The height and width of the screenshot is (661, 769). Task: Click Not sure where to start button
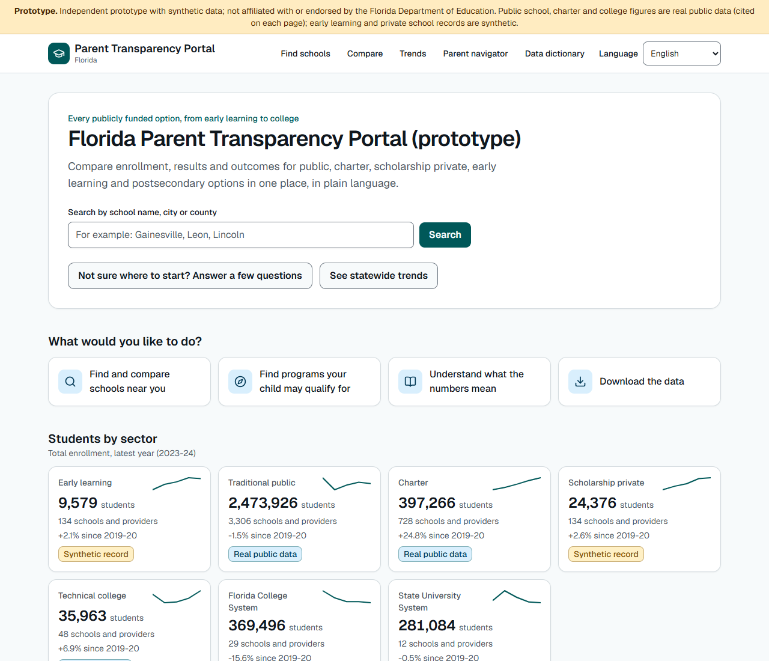(x=190, y=276)
